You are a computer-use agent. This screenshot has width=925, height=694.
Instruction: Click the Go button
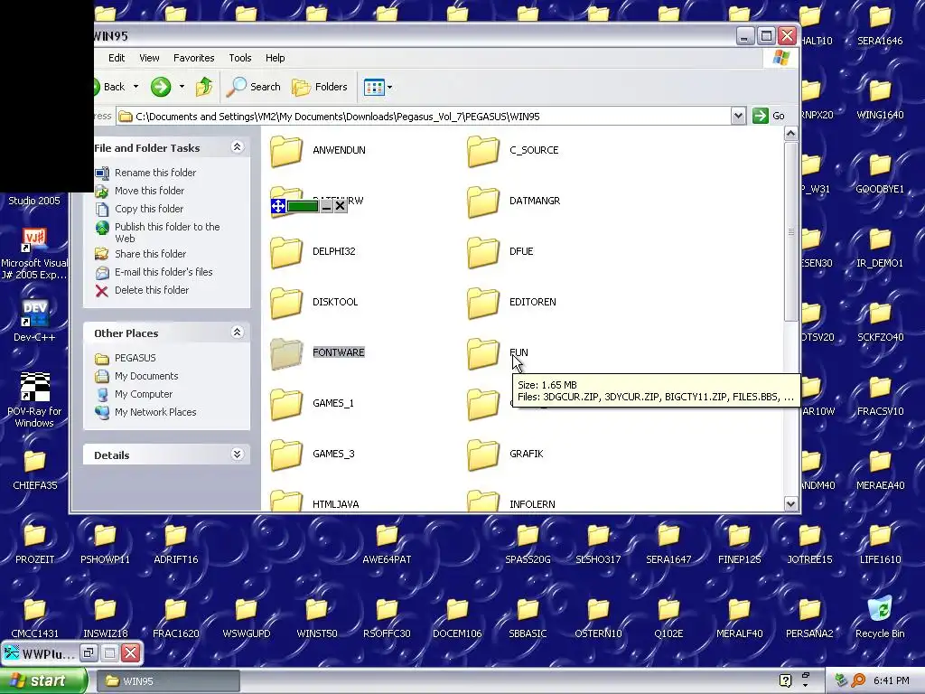[770, 117]
